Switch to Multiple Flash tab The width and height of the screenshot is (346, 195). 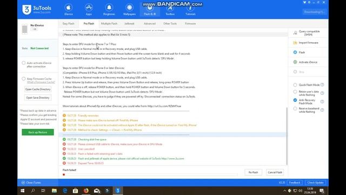[109, 23]
